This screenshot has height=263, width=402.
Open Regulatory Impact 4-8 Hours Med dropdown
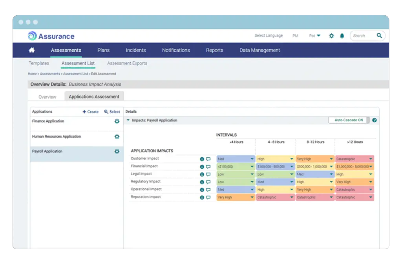(275, 182)
